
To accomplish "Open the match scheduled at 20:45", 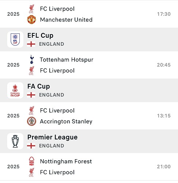I will click(89, 65).
